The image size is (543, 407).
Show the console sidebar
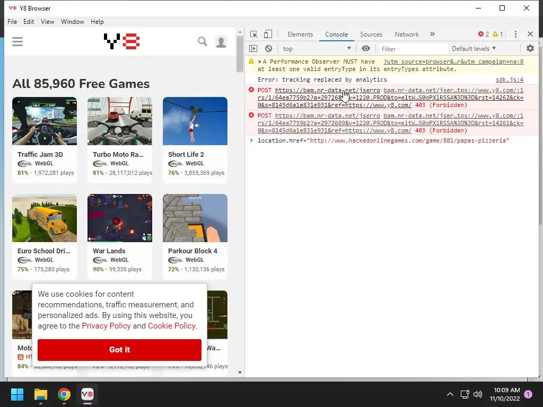pos(253,48)
